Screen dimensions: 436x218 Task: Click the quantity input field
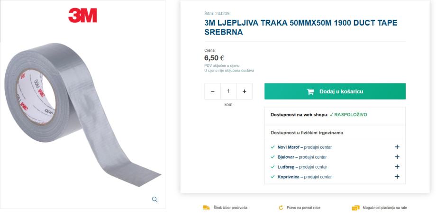coord(228,91)
